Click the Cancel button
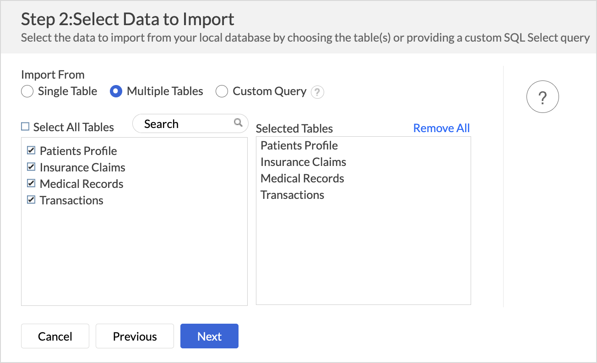The image size is (597, 363). 55,336
